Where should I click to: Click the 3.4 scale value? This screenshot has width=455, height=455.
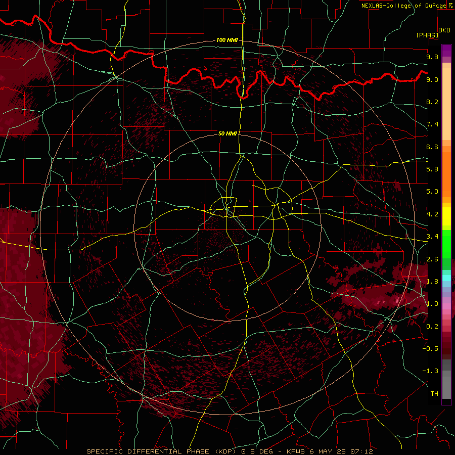pyautogui.click(x=432, y=237)
